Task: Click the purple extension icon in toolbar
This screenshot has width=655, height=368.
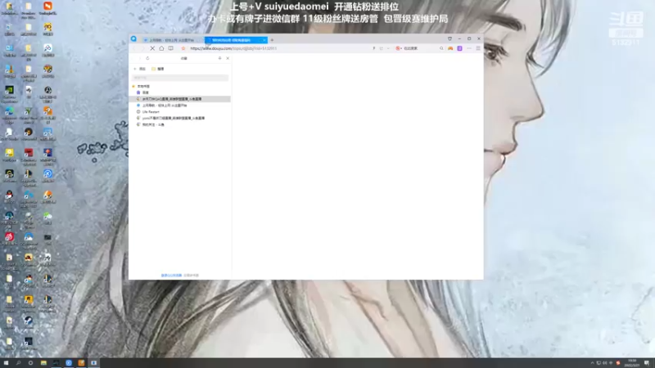Action: tap(459, 48)
